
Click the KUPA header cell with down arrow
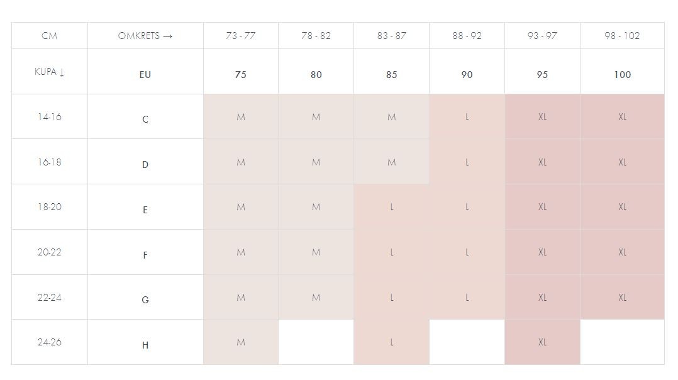50,72
